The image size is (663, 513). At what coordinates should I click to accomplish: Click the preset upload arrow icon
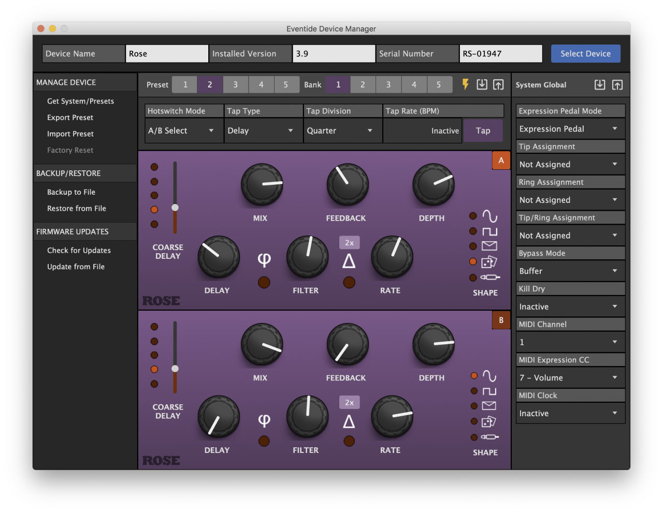coord(498,84)
